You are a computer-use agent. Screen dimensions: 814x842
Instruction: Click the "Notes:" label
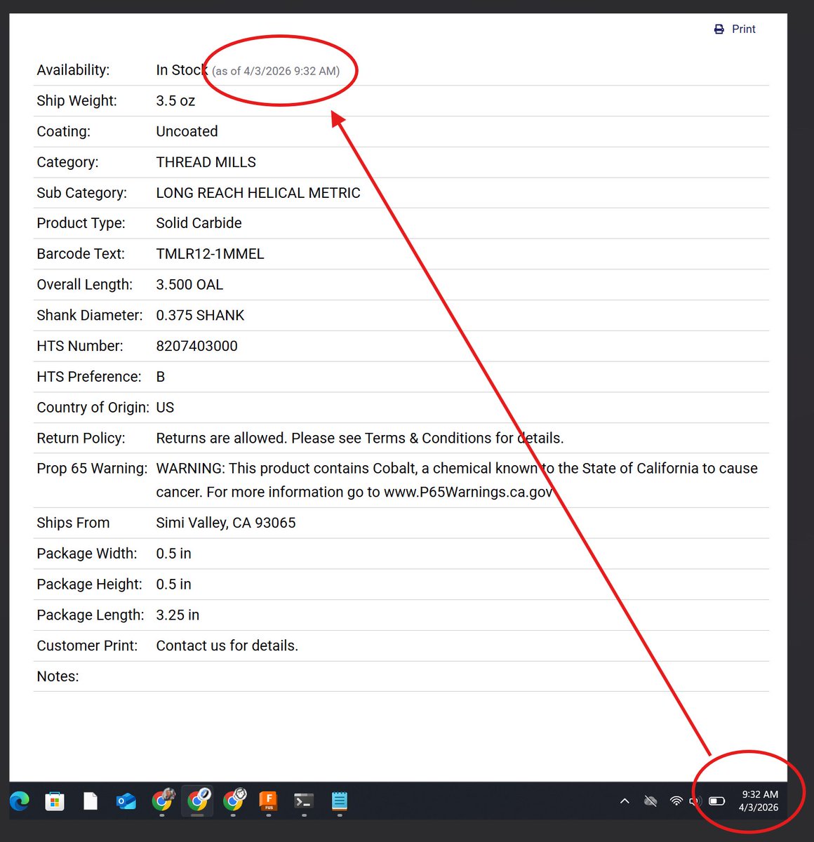pos(58,676)
